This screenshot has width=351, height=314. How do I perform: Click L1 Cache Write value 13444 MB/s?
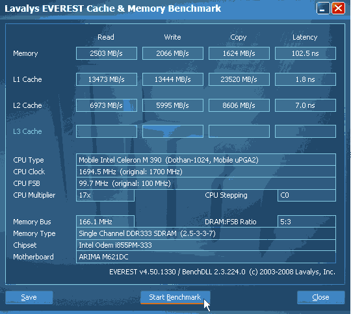tap(173, 79)
